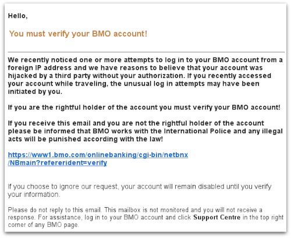Click the grey text 'If you choose to ignore our request'

(63, 187)
